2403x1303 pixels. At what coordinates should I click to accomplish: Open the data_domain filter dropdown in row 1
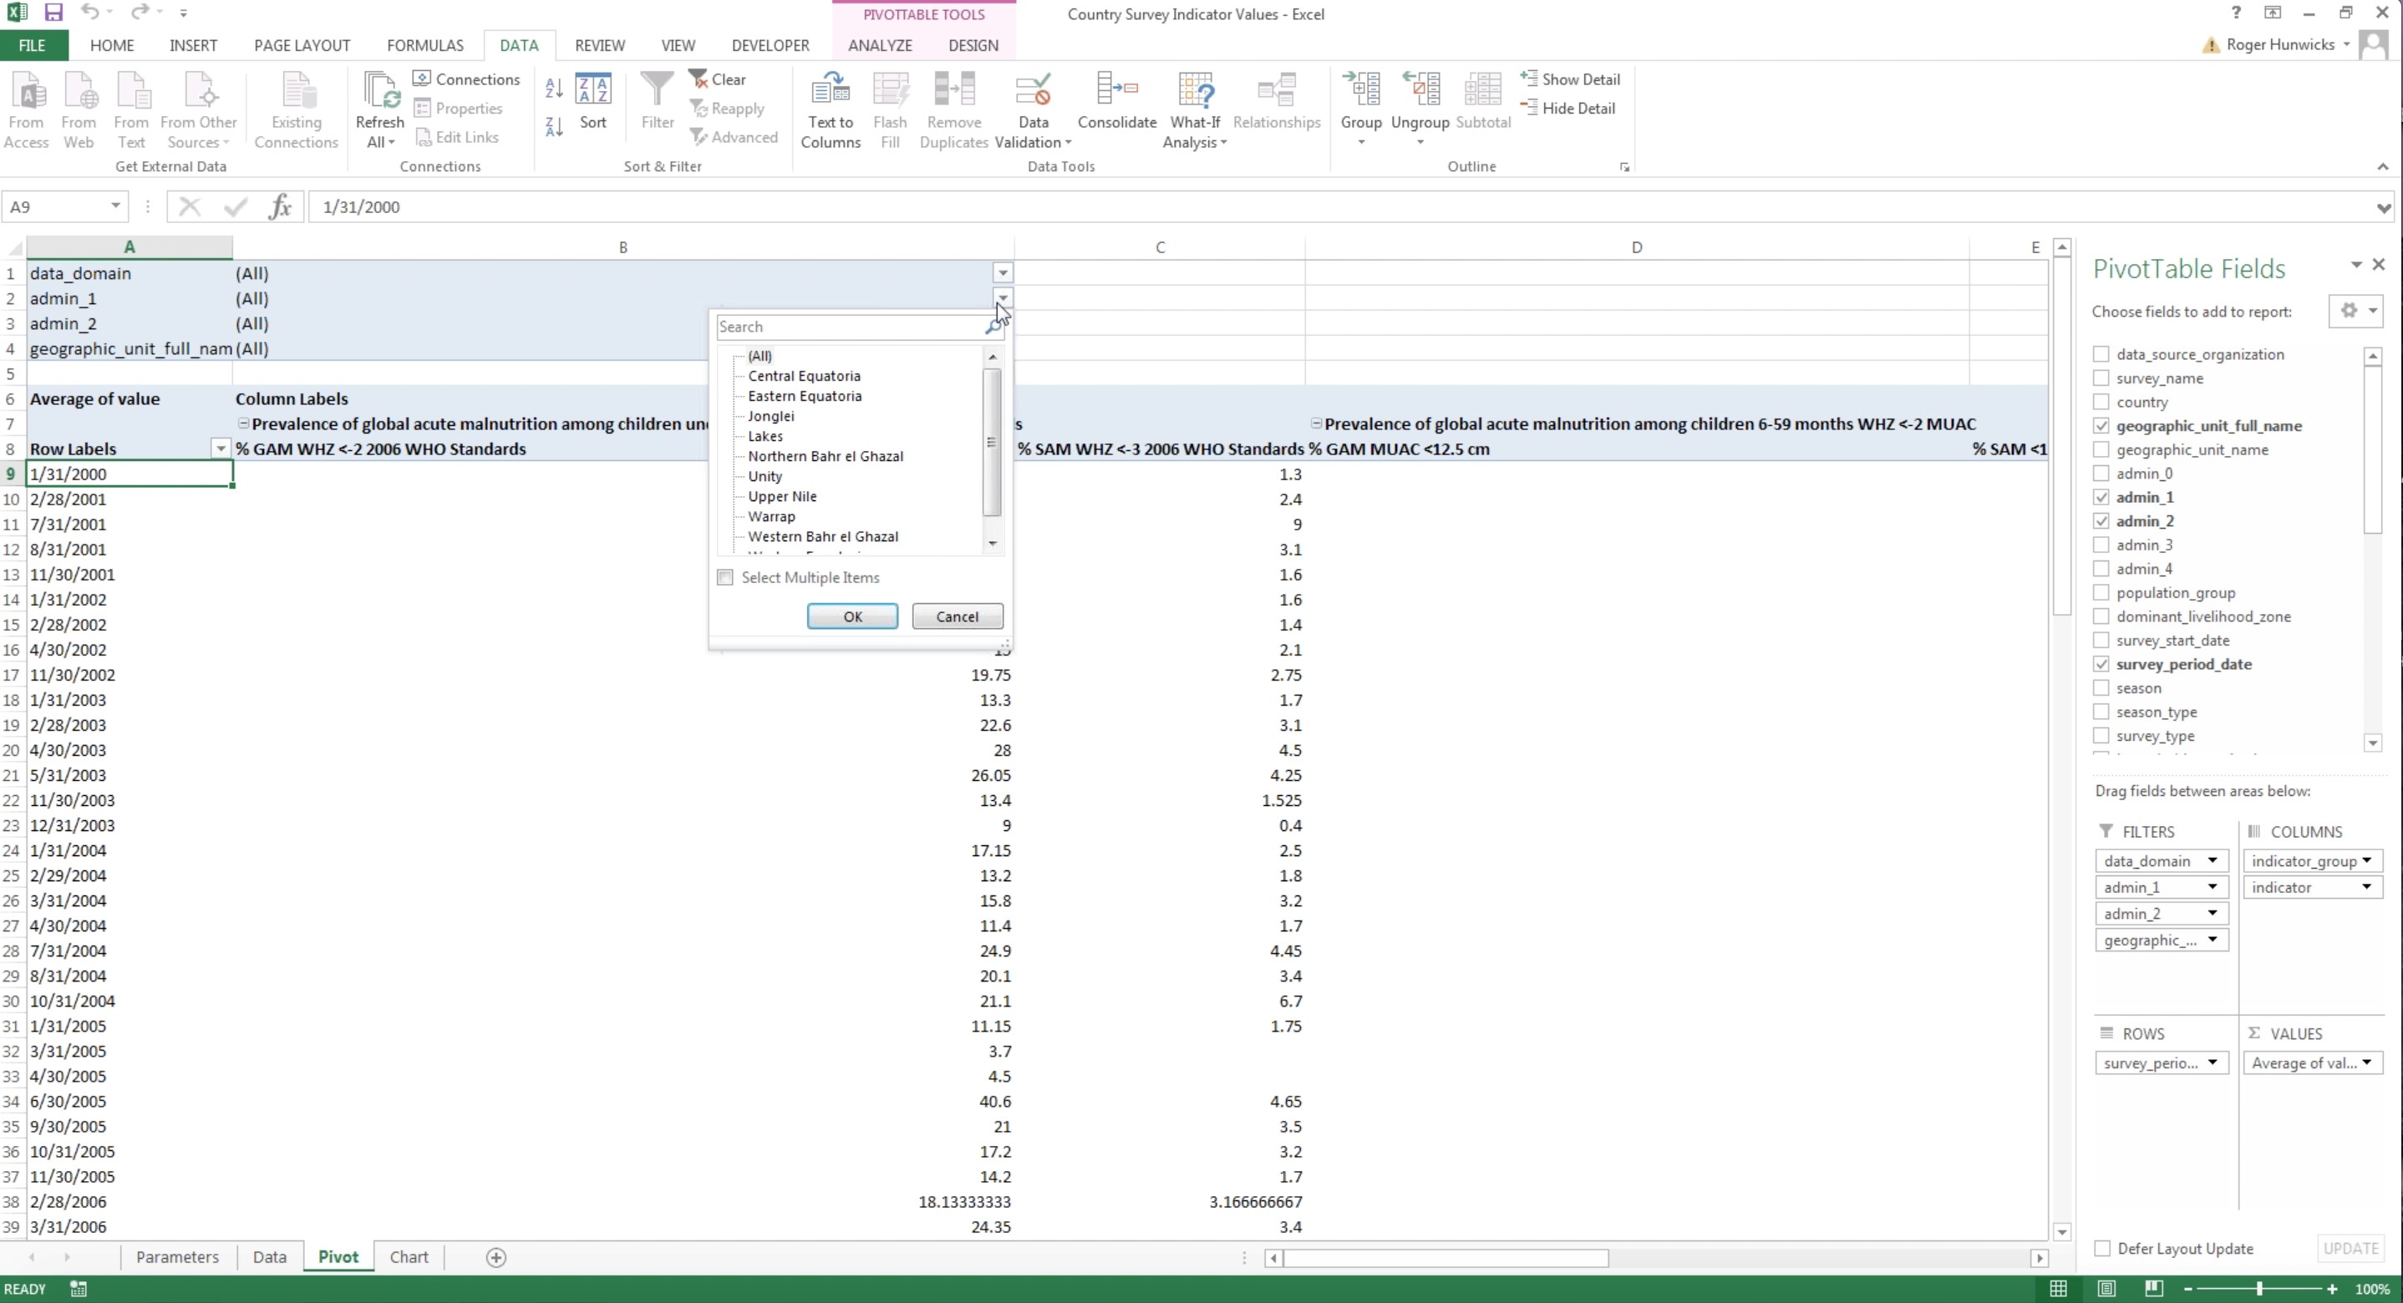(1002, 273)
